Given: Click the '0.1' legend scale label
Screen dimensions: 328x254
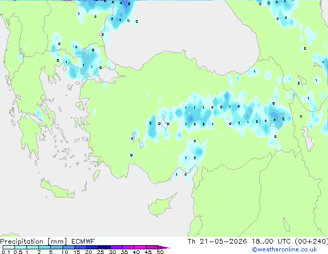Looking at the screenshot, I should (x=6, y=252).
